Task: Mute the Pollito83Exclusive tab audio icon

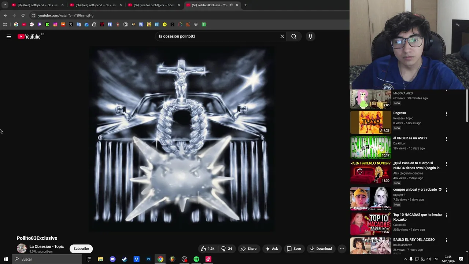Action: 231,5
